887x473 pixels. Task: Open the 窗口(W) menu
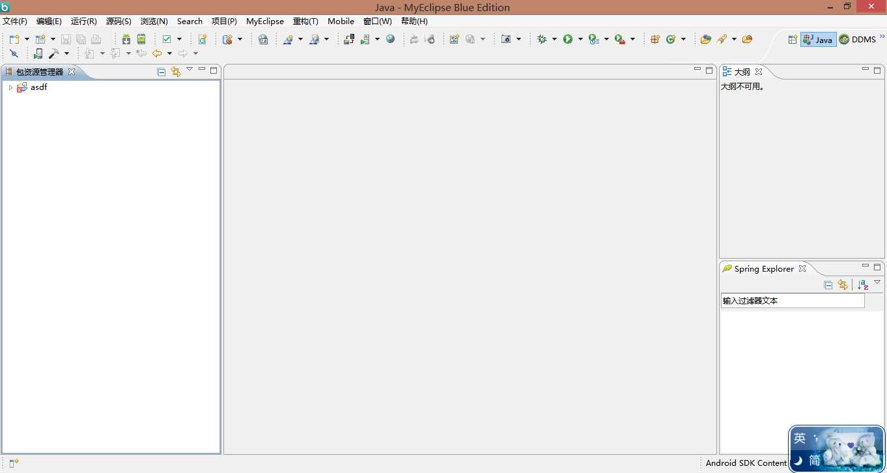(378, 21)
